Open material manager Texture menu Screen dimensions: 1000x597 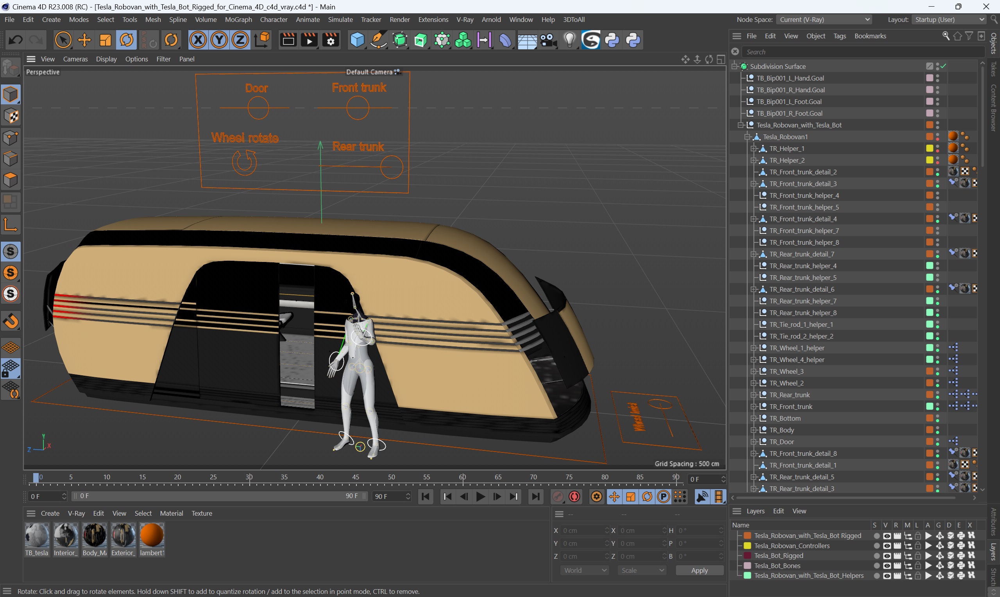[x=202, y=513]
